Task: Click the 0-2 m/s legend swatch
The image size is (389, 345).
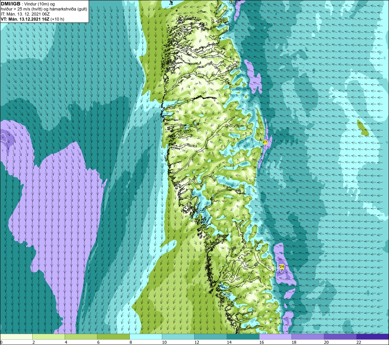Action: tap(16, 337)
